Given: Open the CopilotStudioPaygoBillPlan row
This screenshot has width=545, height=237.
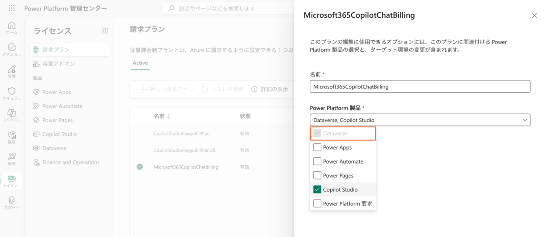Looking at the screenshot, I should tap(181, 134).
